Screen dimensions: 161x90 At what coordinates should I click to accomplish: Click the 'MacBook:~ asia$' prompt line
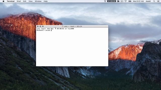(x=43, y=30)
